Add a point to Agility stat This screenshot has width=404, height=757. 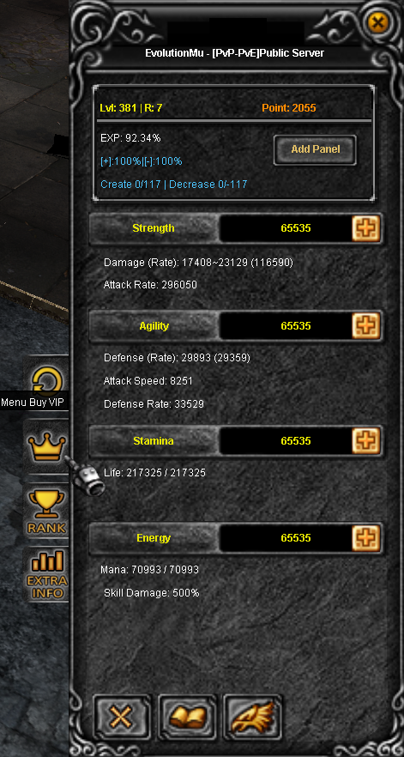[366, 326]
